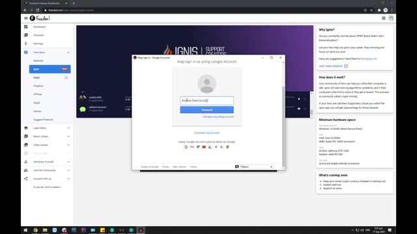Open the sticky notes icon in taskbar

pyautogui.click(x=102, y=230)
